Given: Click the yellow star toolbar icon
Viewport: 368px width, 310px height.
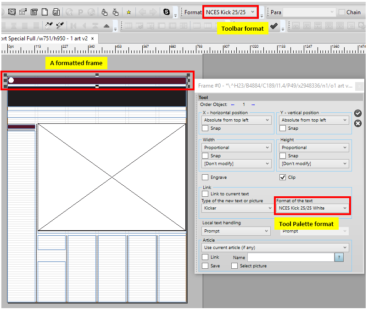Looking at the screenshot, I should click(x=128, y=12).
